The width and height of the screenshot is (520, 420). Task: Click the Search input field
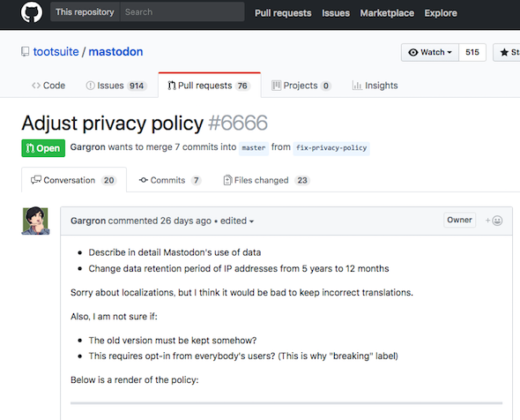pyautogui.click(x=182, y=12)
